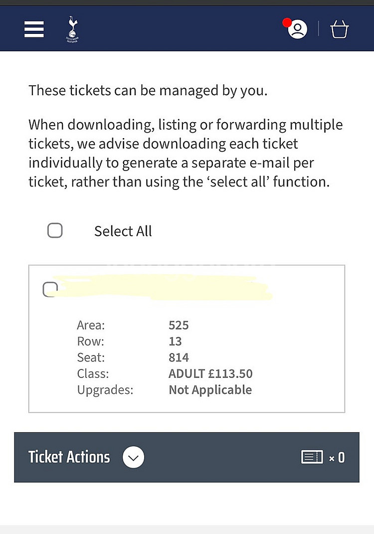Viewport: 374px width, 534px height.
Task: Click 'These tickets can be managed by you' text
Action: coord(148,91)
